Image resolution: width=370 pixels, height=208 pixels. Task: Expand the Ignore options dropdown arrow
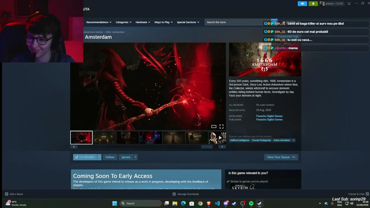135,157
